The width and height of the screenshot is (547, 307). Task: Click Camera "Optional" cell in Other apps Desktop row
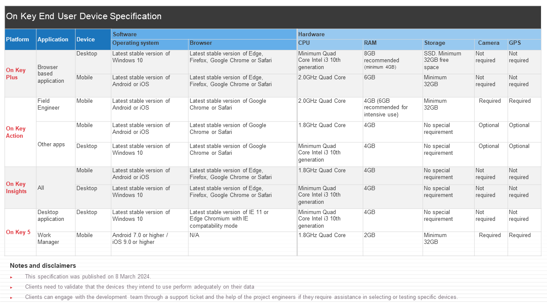[491, 154]
